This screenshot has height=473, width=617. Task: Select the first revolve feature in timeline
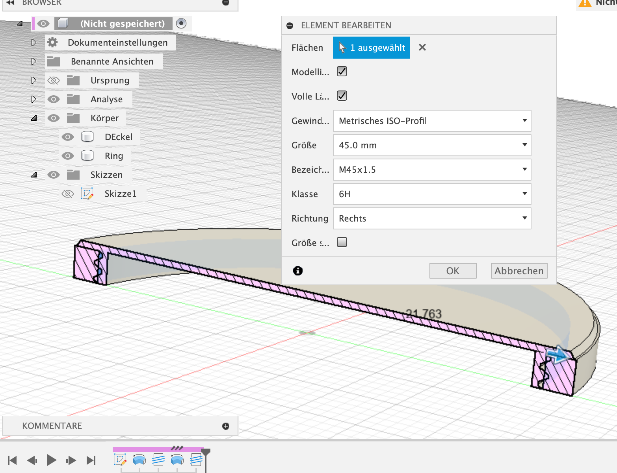point(139,459)
